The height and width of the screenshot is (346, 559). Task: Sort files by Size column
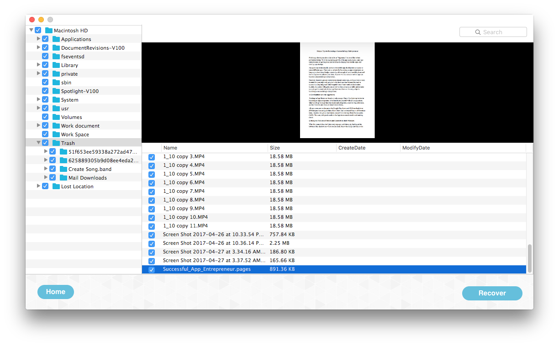point(302,148)
